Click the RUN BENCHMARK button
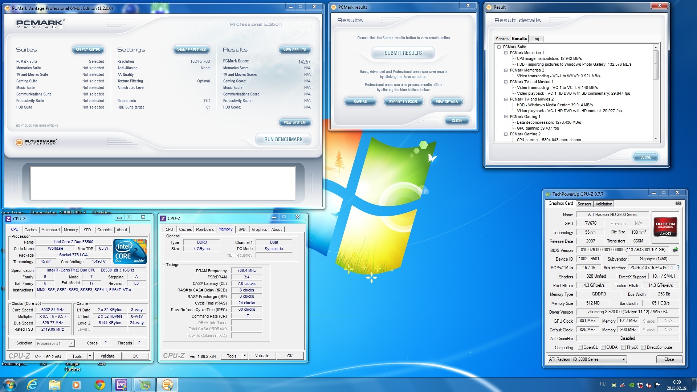Image resolution: width=697 pixels, height=392 pixels. [284, 139]
